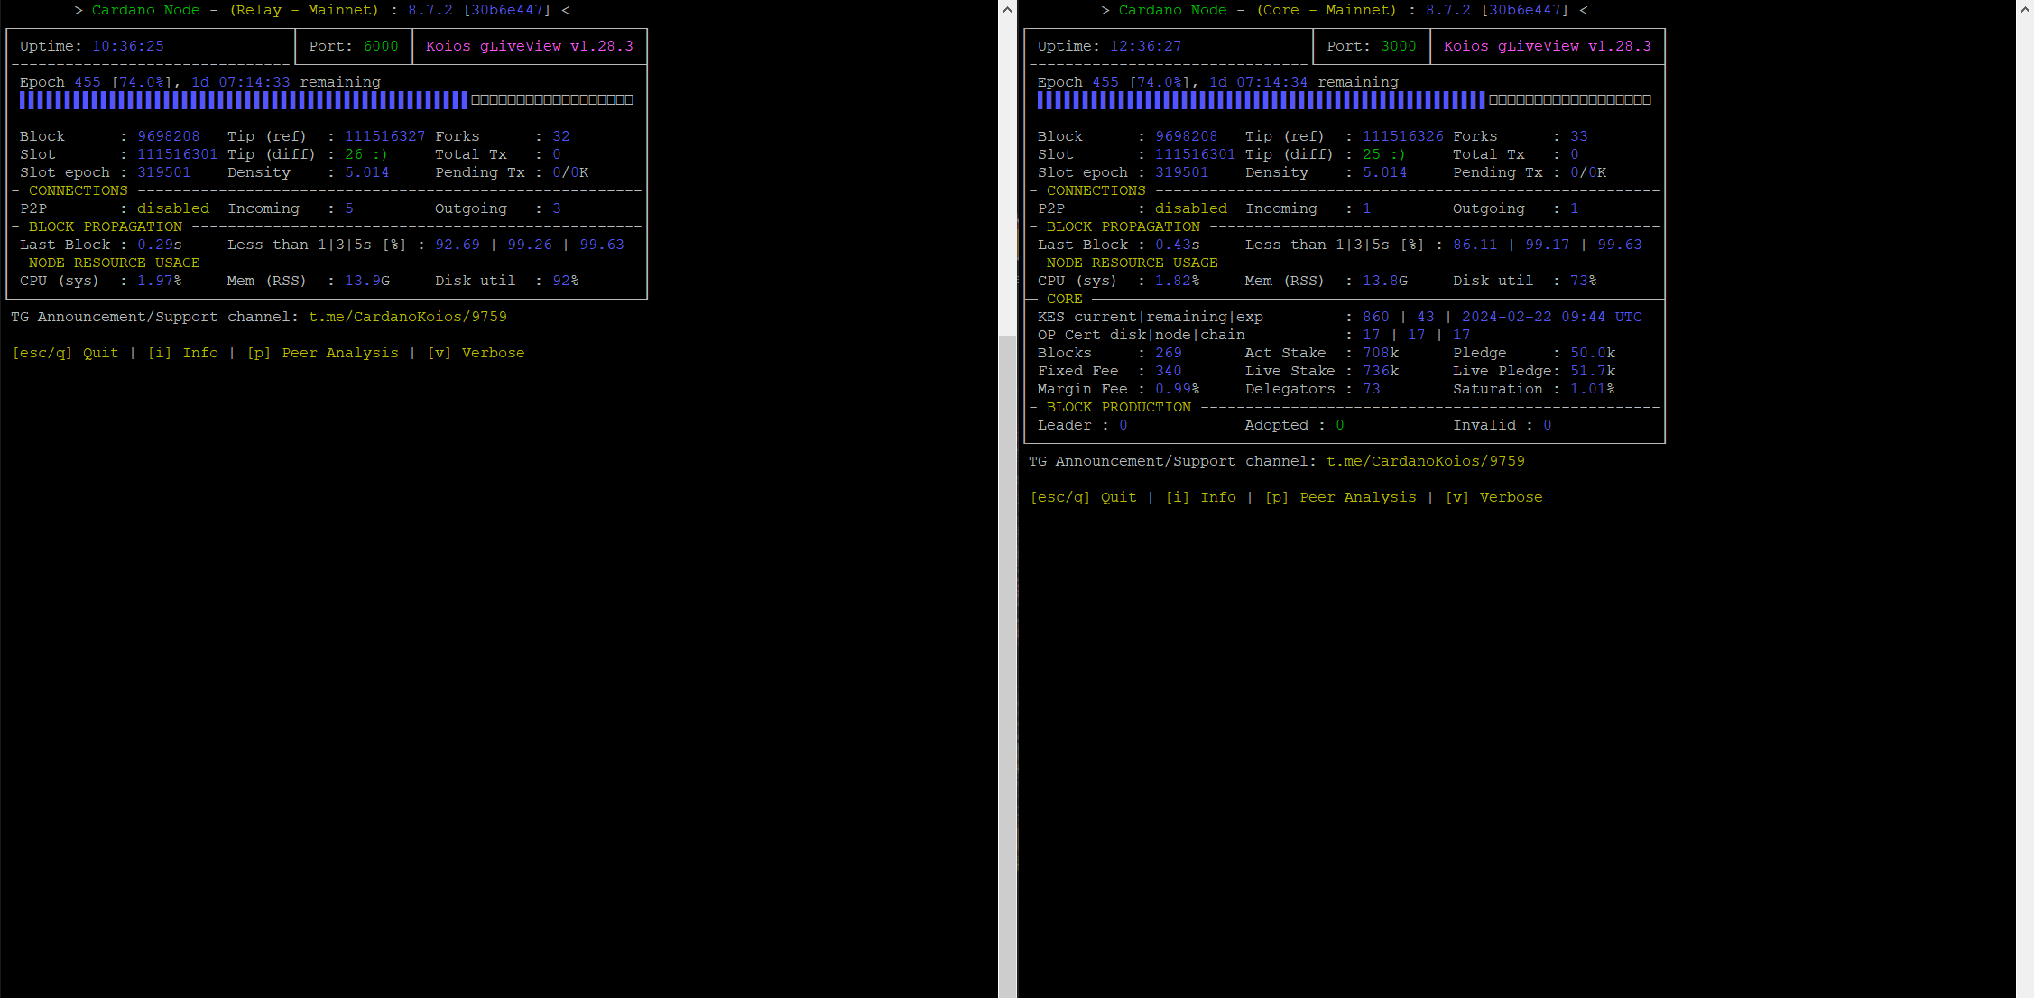Open Relay pane Telegram CardanoKoios link
Screen dimensions: 2034x998
pos(407,317)
